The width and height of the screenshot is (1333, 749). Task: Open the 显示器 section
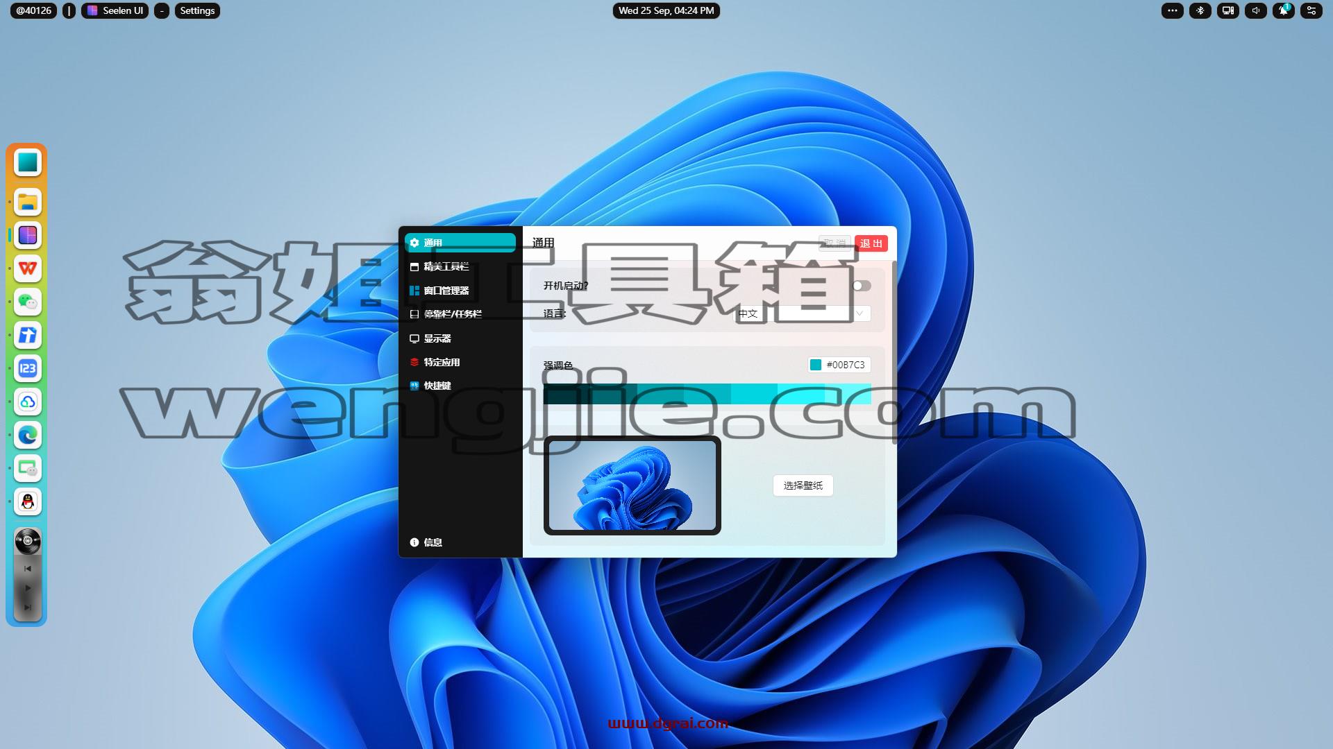pos(460,338)
